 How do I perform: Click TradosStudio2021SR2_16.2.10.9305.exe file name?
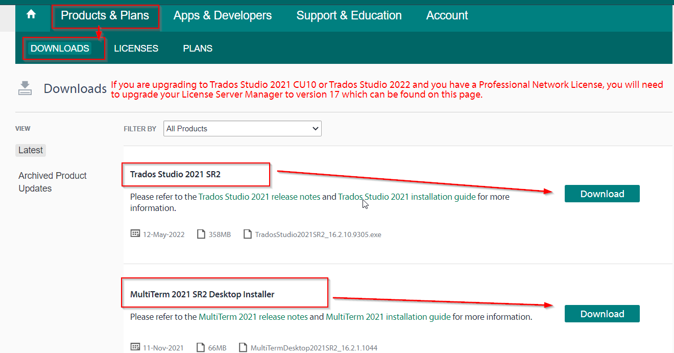[318, 234]
